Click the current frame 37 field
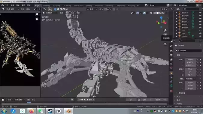Screen dimensions: 203x114 (x=131, y=100)
